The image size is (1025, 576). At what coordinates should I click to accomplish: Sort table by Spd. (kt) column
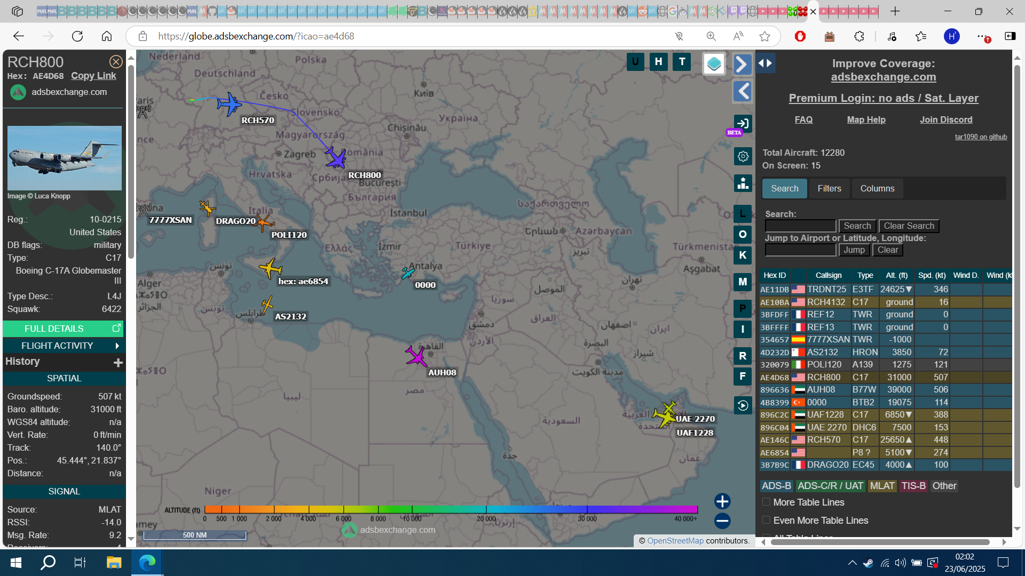pyautogui.click(x=932, y=275)
